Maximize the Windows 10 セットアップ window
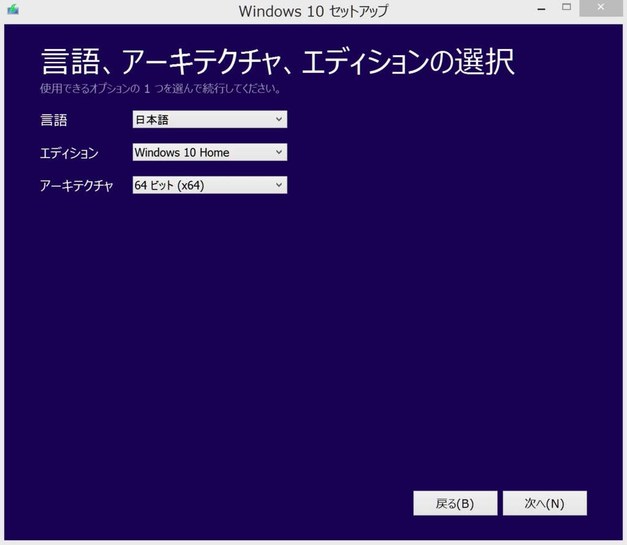627x545 pixels. point(566,7)
